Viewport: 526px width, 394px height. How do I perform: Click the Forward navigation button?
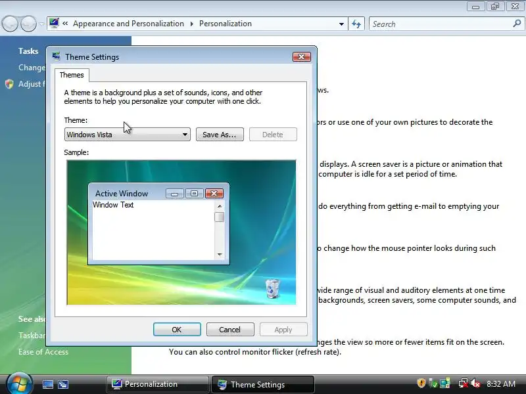[x=28, y=24]
